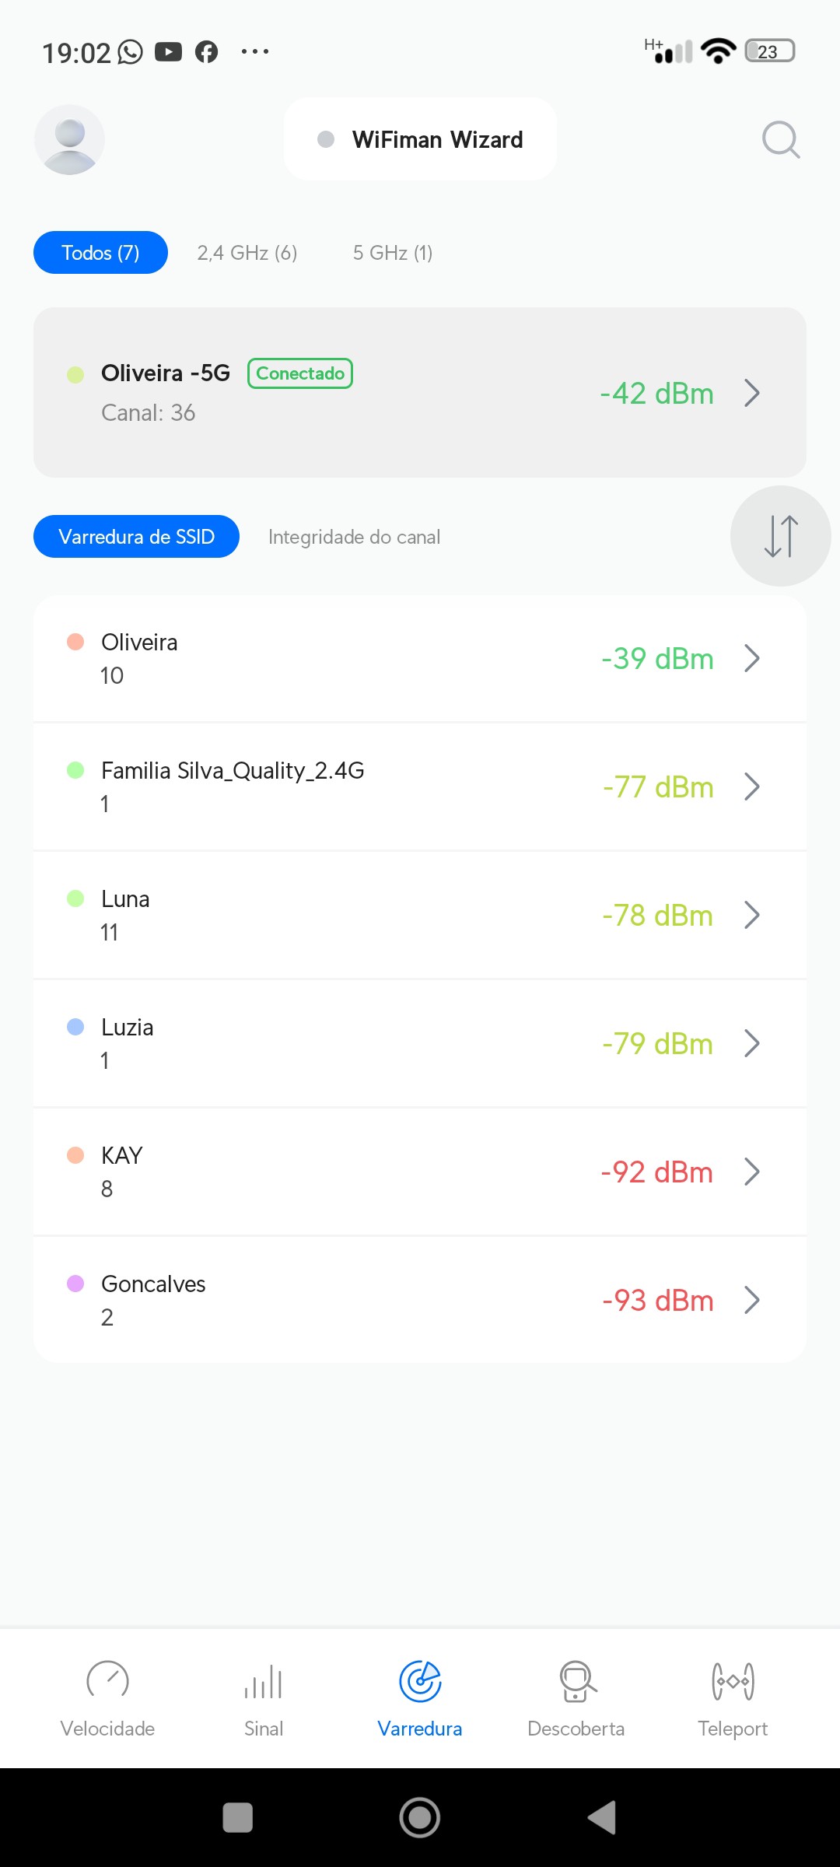The height and width of the screenshot is (1867, 840).
Task: Switch to Integridade do canal tab
Action: [354, 537]
